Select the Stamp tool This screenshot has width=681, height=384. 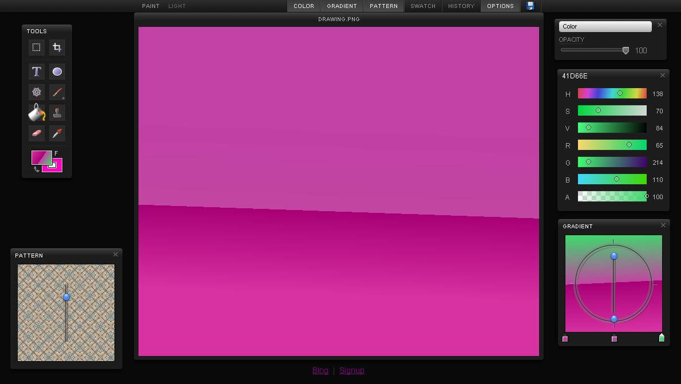[x=57, y=112]
